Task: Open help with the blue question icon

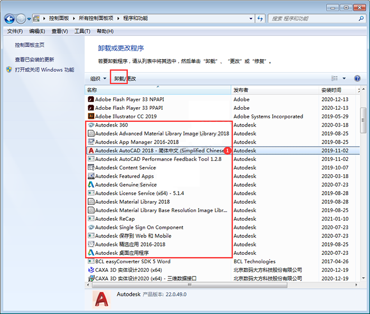Action: pos(357,78)
